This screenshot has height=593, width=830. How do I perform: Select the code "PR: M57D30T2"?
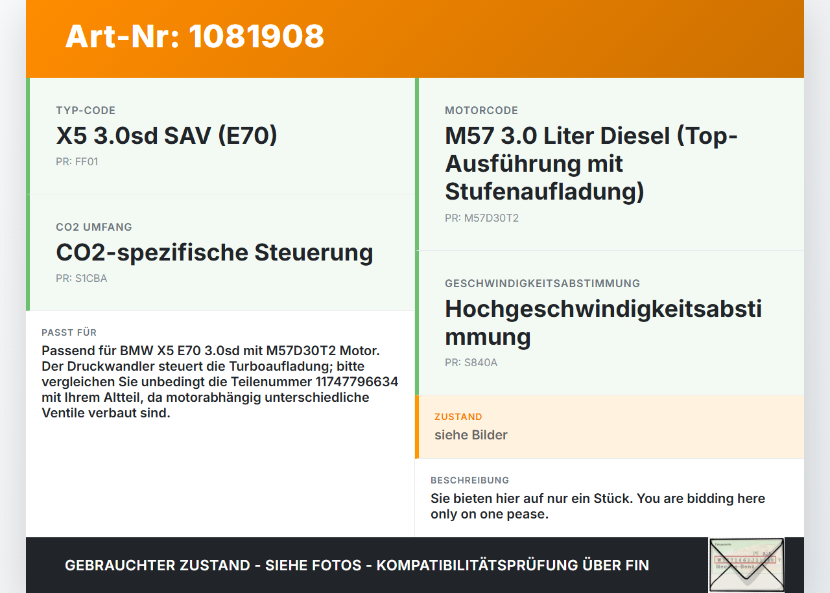tap(482, 218)
